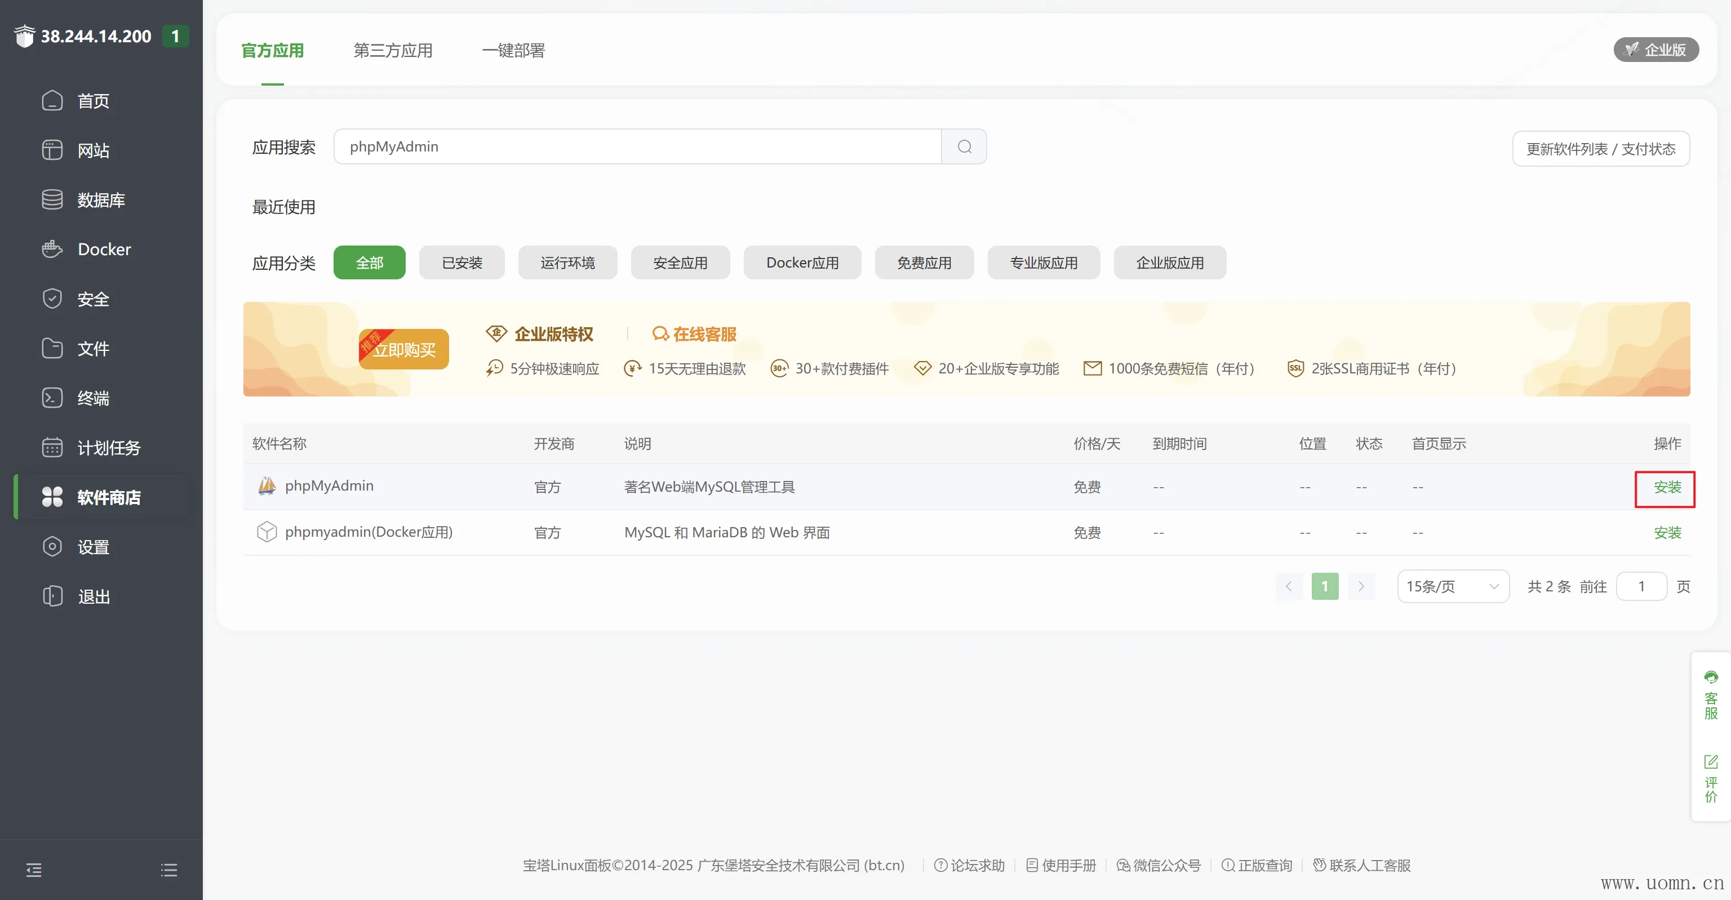The height and width of the screenshot is (900, 1731).
Task: Expand the 15条/页 page size dropdown
Action: click(x=1452, y=586)
